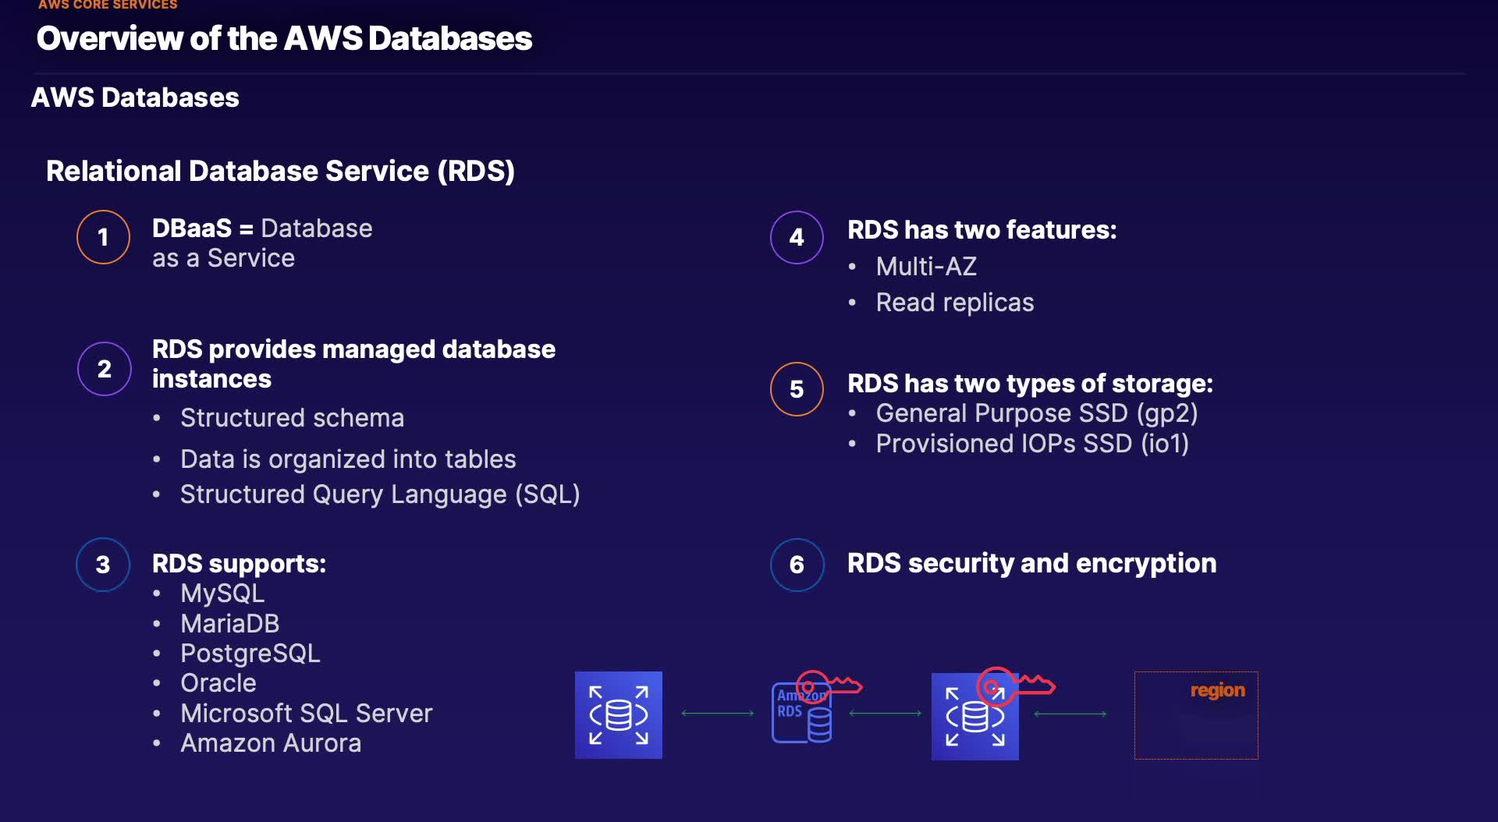1498x822 pixels.
Task: Select 'Provisioned IOPs SSD (io1)' bullet
Action: [1032, 444]
